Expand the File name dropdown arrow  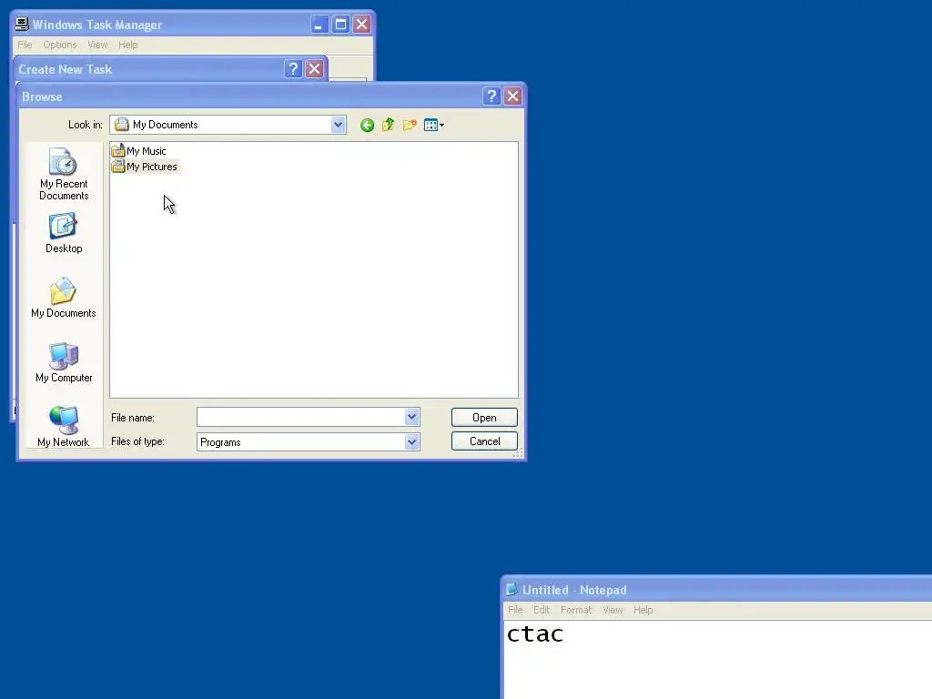[x=412, y=417]
